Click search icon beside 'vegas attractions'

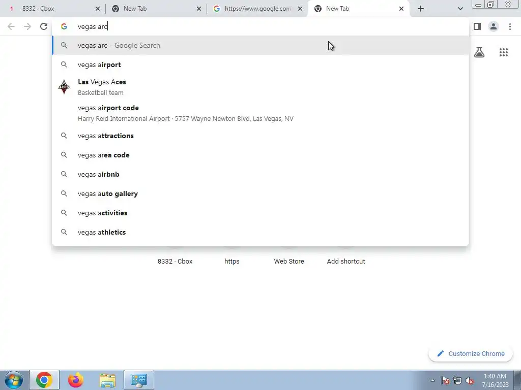point(64,136)
